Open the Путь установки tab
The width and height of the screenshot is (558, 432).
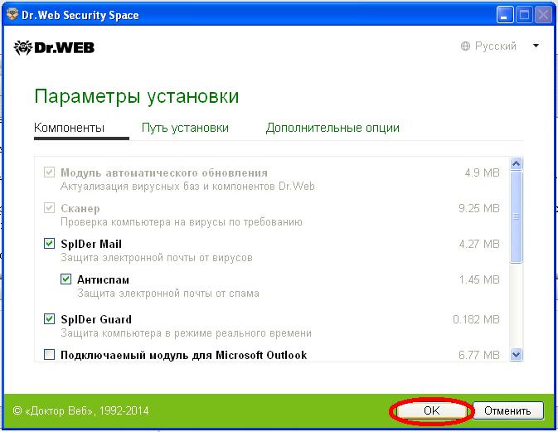(x=185, y=128)
